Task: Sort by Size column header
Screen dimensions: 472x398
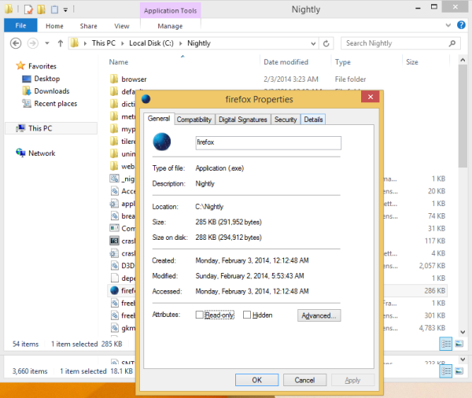Action: (412, 62)
